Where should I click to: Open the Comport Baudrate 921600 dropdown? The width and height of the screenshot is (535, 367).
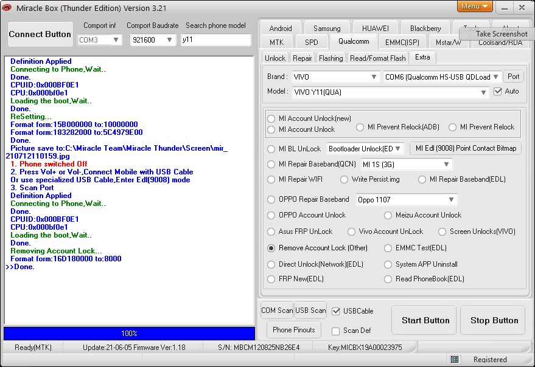click(x=169, y=40)
